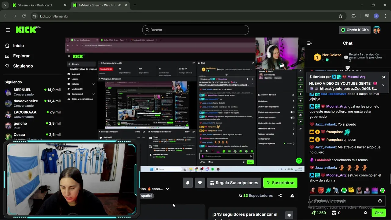Click the pixel grid quick emote

375,191
